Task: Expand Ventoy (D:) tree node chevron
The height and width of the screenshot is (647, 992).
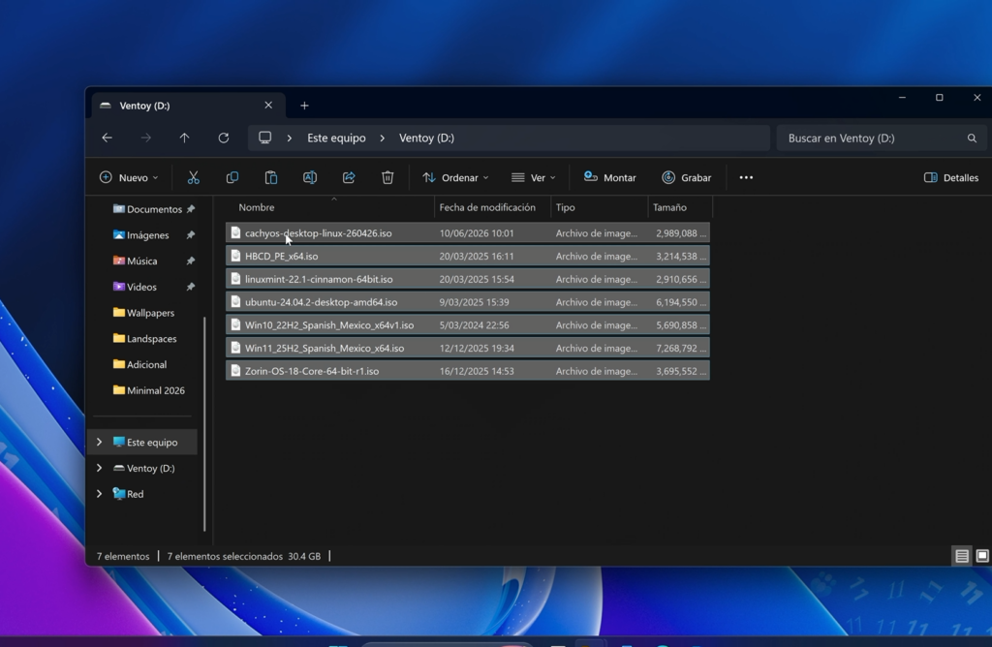Action: 100,468
